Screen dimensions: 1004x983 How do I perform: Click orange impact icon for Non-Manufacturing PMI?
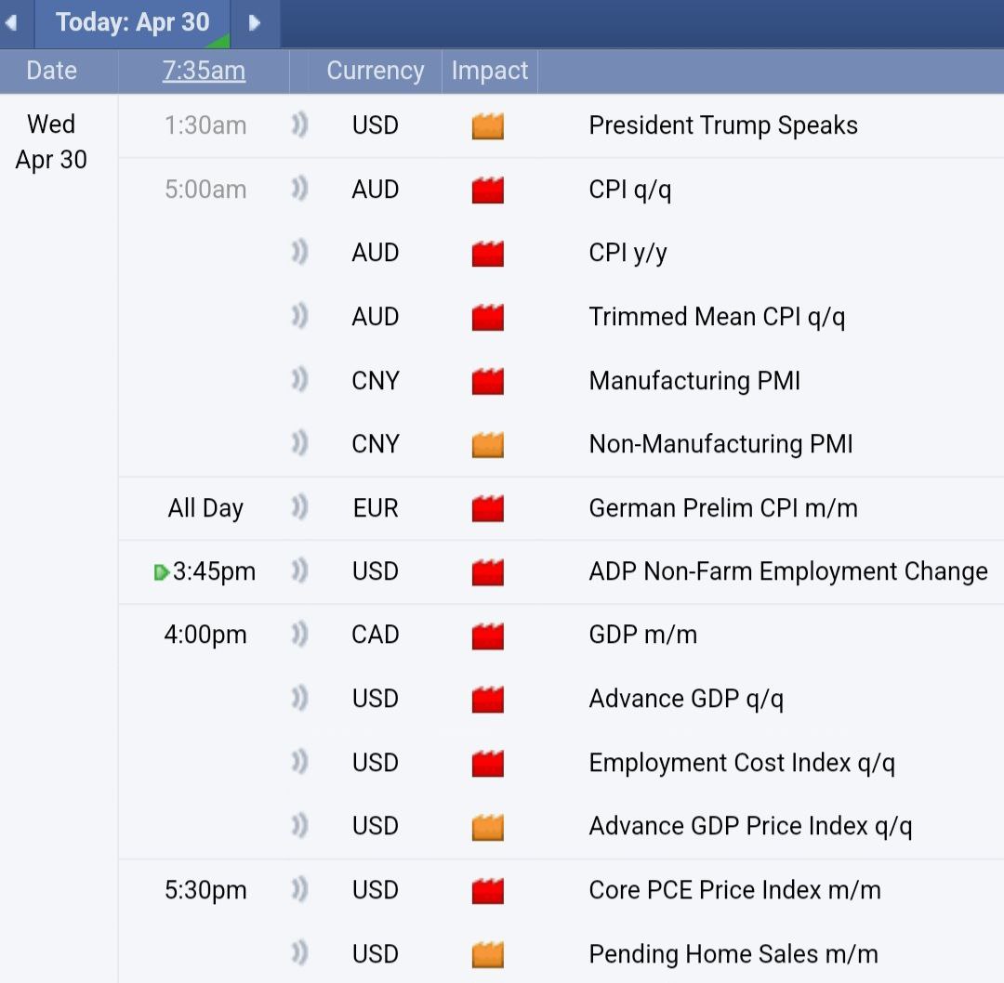(488, 444)
